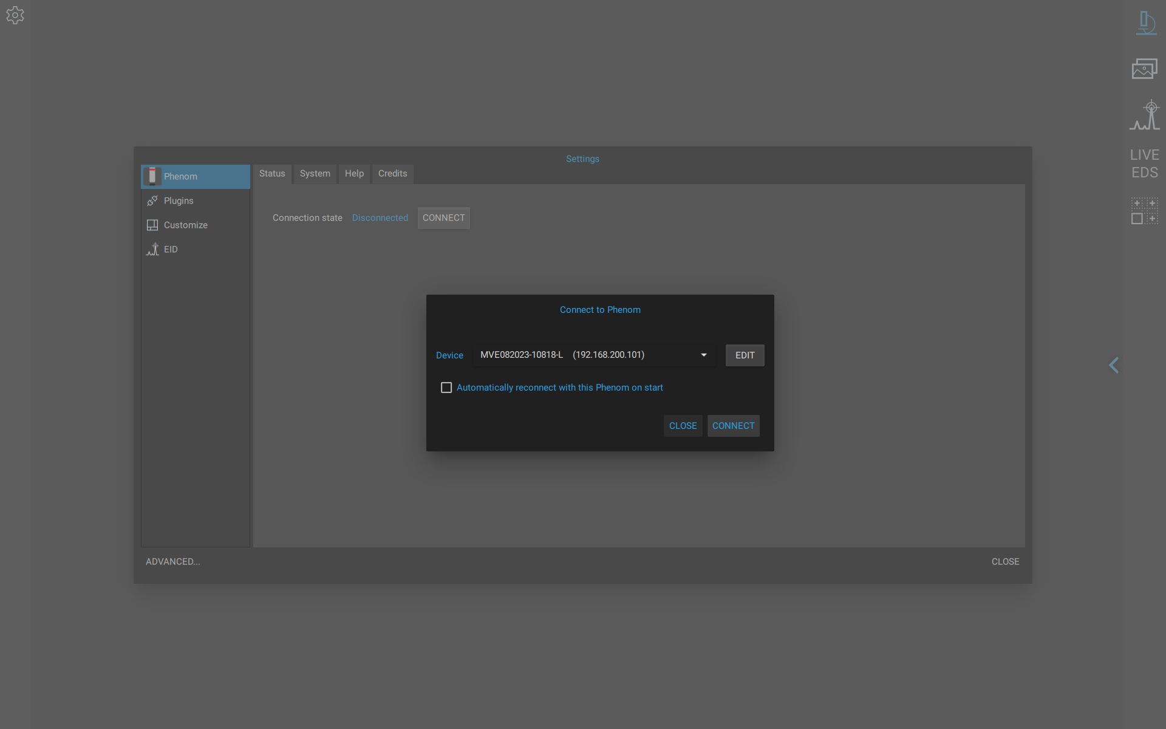Click CONNECT next to Connection state
1166x729 pixels.
444,218
